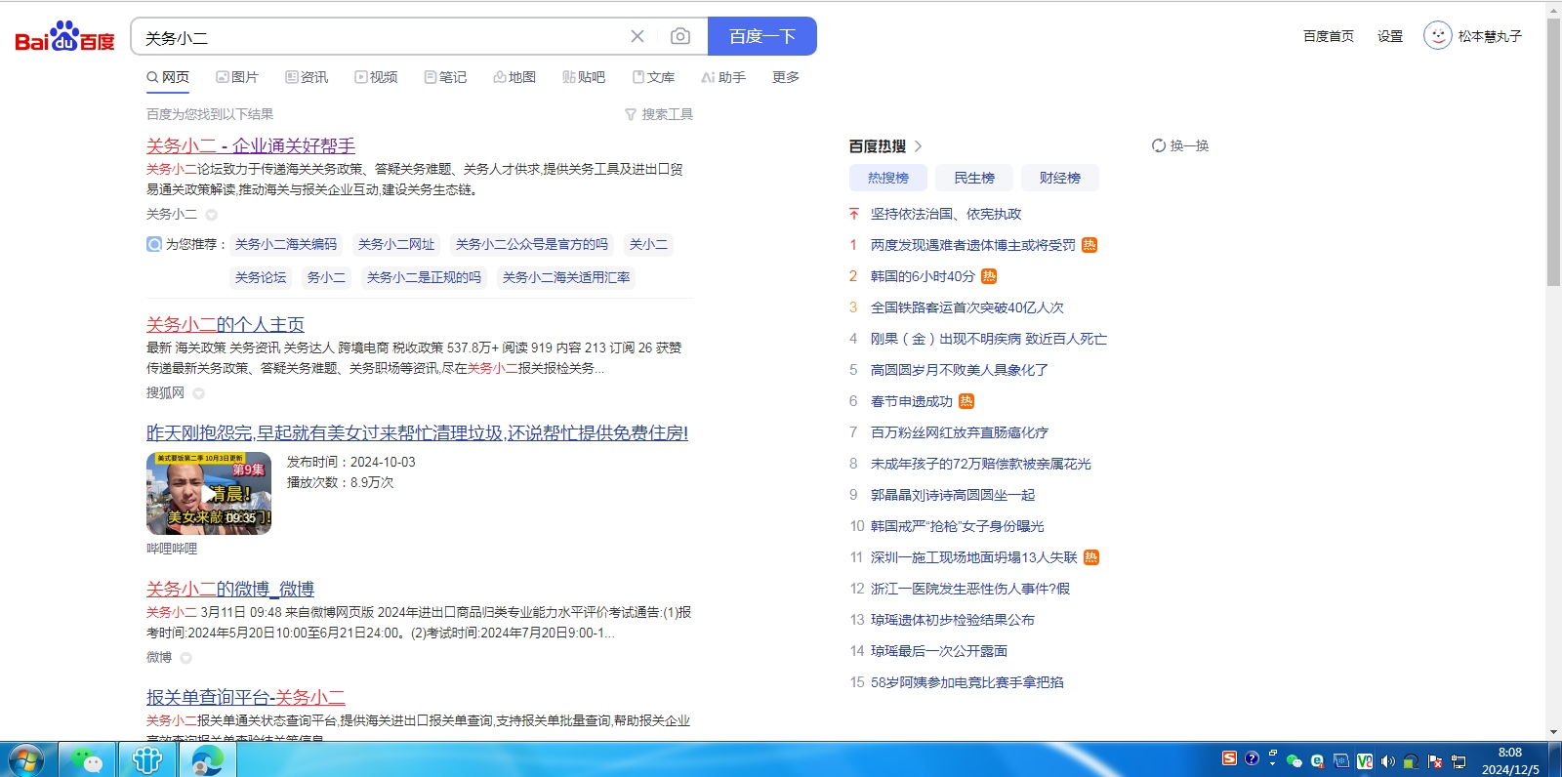
Task: Open result 关务小二的微博_微博
Action: [230, 589]
